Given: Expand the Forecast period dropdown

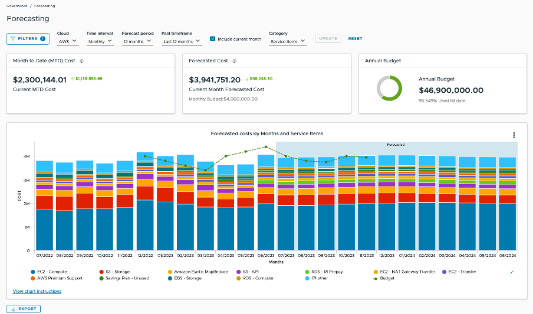Looking at the screenshot, I should point(137,42).
